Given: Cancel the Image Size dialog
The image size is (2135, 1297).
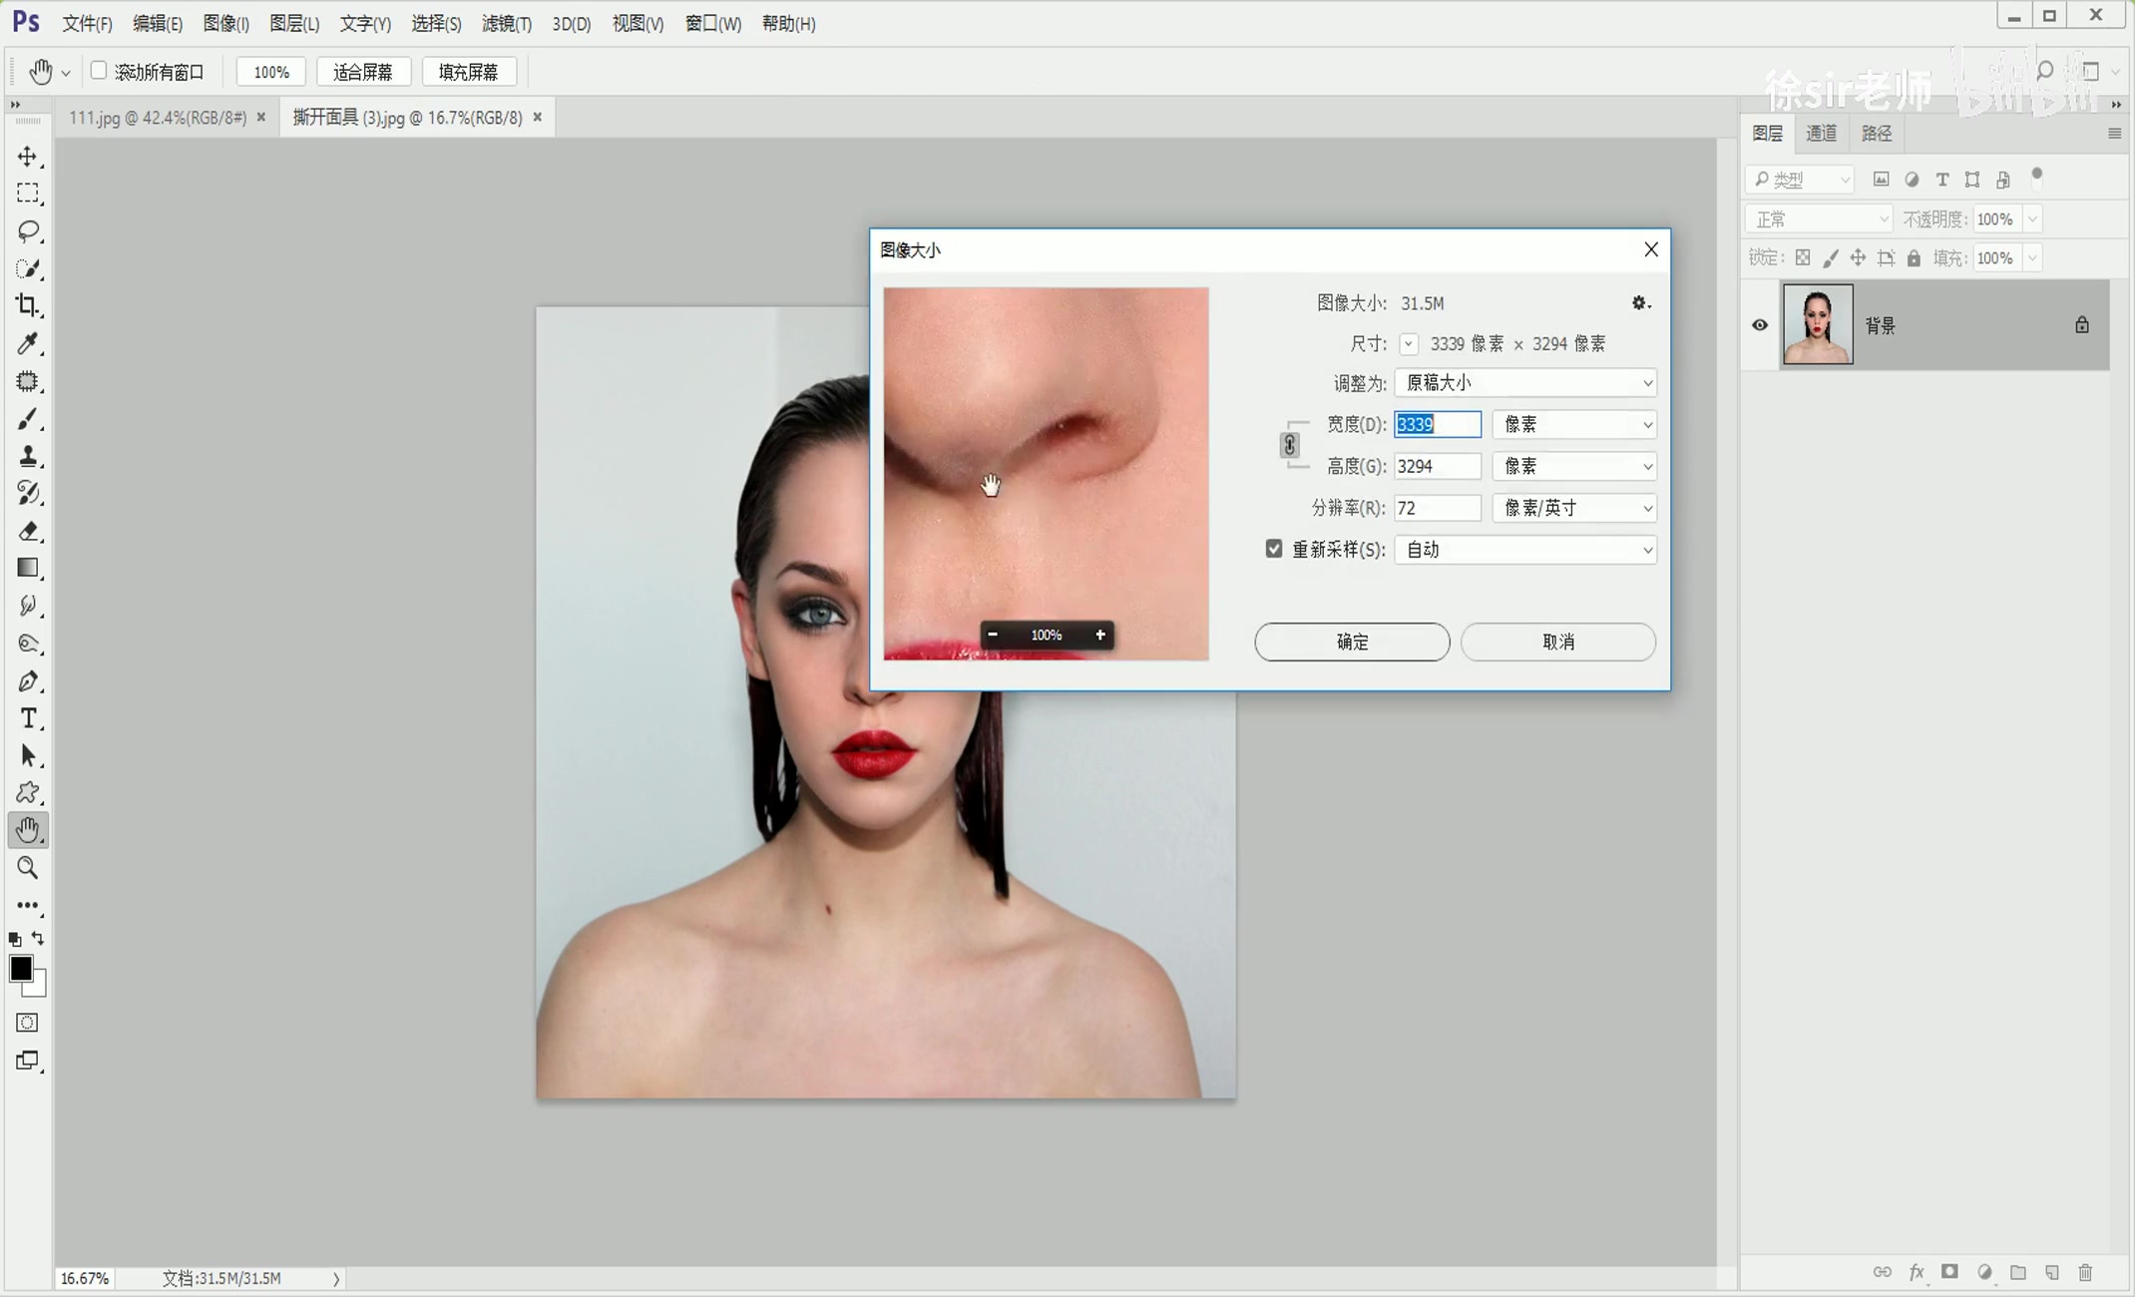Looking at the screenshot, I should tap(1557, 642).
